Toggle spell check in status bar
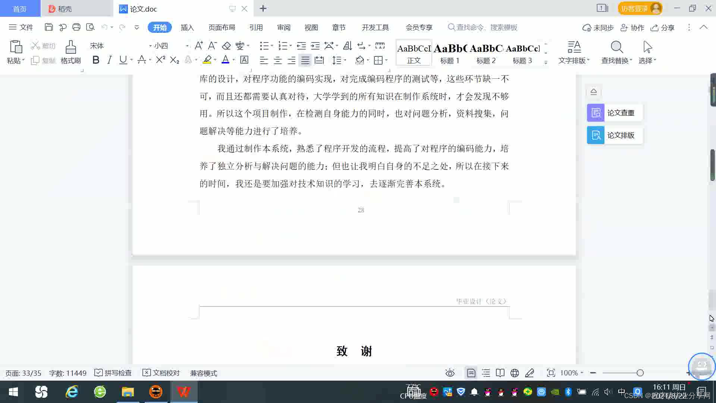Image resolution: width=716 pixels, height=403 pixels. 113,373
